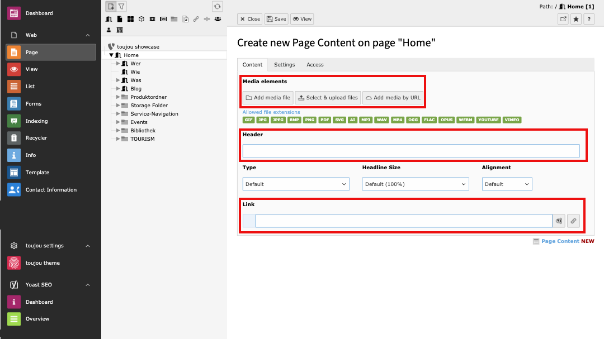Switch to the Access tab
The width and height of the screenshot is (604, 339).
click(315, 65)
